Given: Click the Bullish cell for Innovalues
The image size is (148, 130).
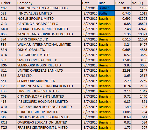Looking at the screenshot, I should (106, 13).
